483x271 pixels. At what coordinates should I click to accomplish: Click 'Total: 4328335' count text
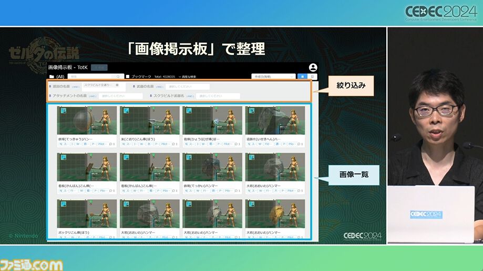pyautogui.click(x=165, y=77)
